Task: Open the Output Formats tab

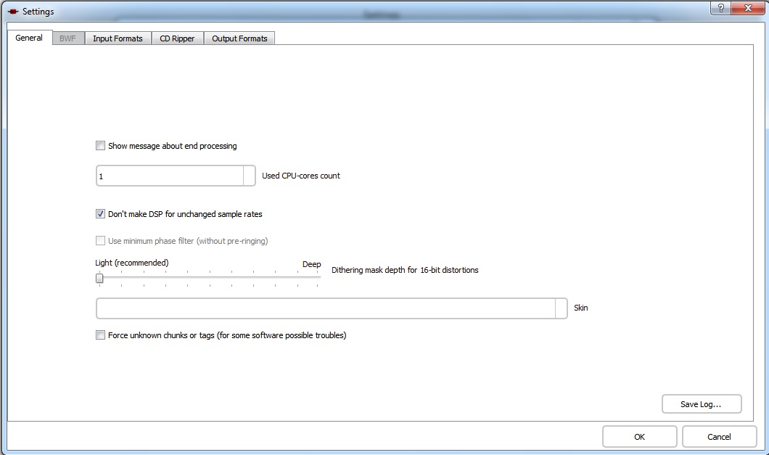Action: pos(239,38)
